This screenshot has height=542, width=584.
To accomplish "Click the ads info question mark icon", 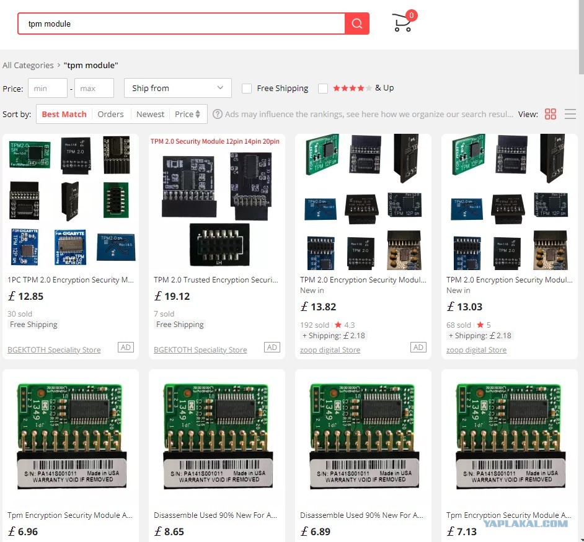I will [x=218, y=114].
